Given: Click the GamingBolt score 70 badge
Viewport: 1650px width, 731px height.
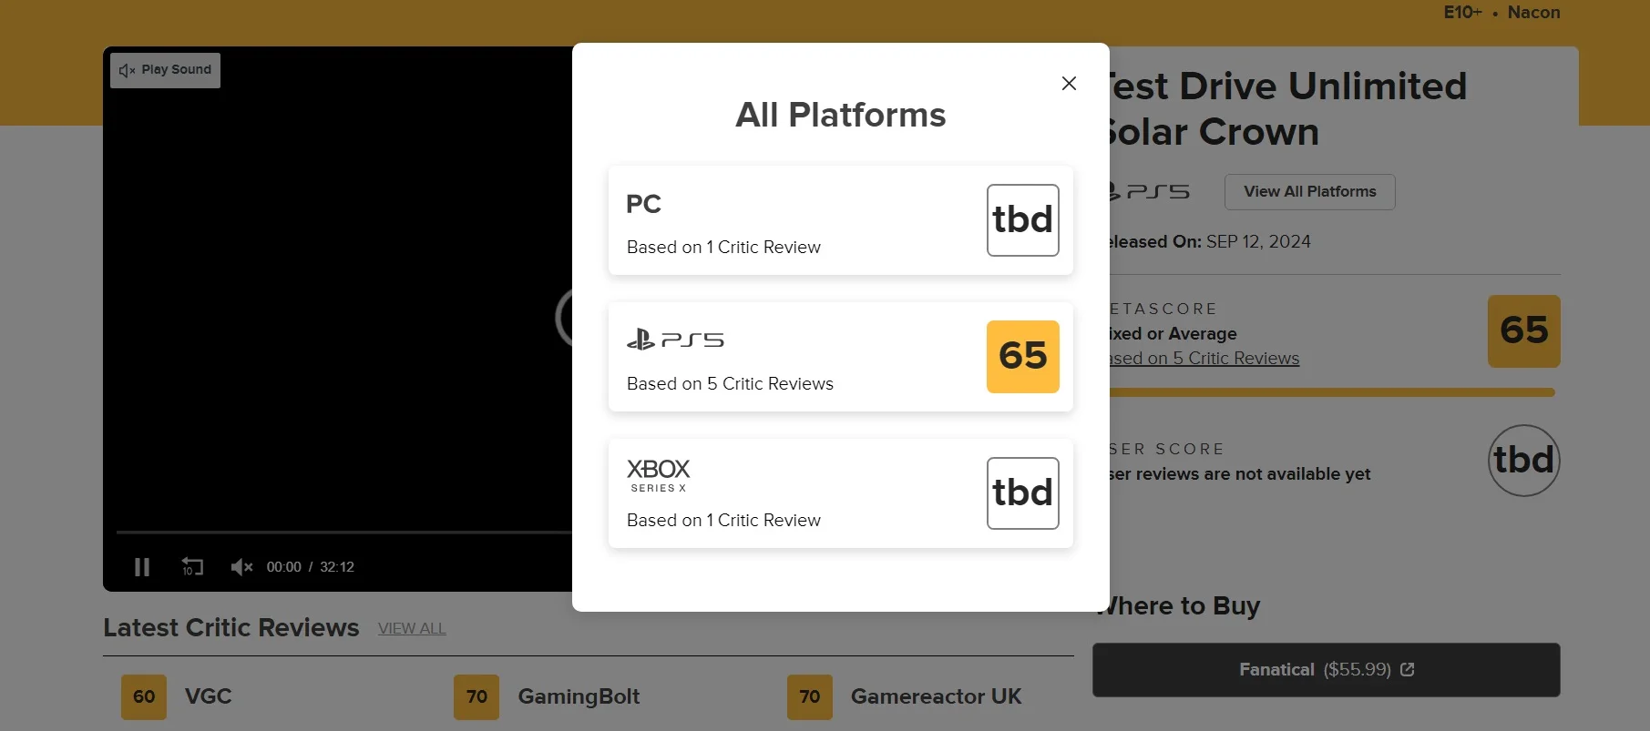Looking at the screenshot, I should pyautogui.click(x=477, y=697).
